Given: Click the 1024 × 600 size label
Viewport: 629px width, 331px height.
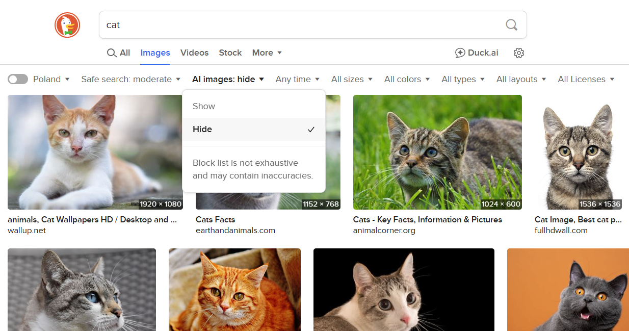Looking at the screenshot, I should pyautogui.click(x=501, y=204).
